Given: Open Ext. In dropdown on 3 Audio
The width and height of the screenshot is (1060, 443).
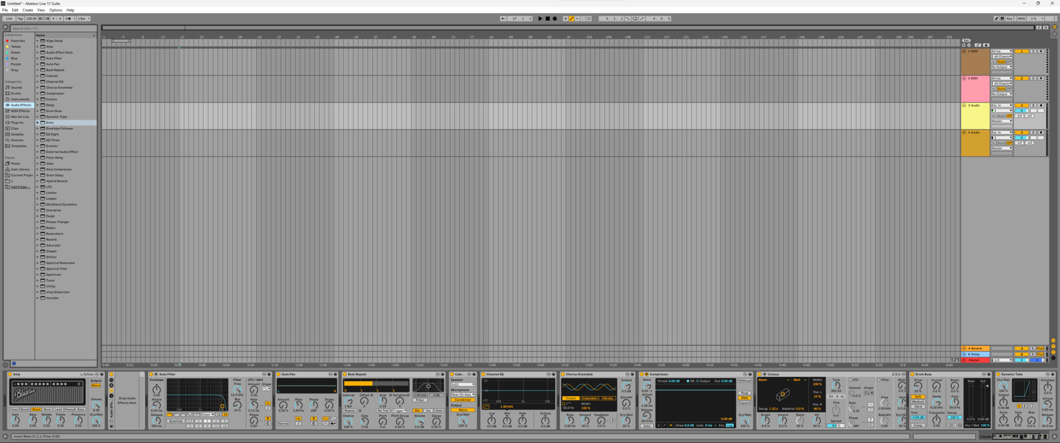Looking at the screenshot, I should tap(1002, 105).
